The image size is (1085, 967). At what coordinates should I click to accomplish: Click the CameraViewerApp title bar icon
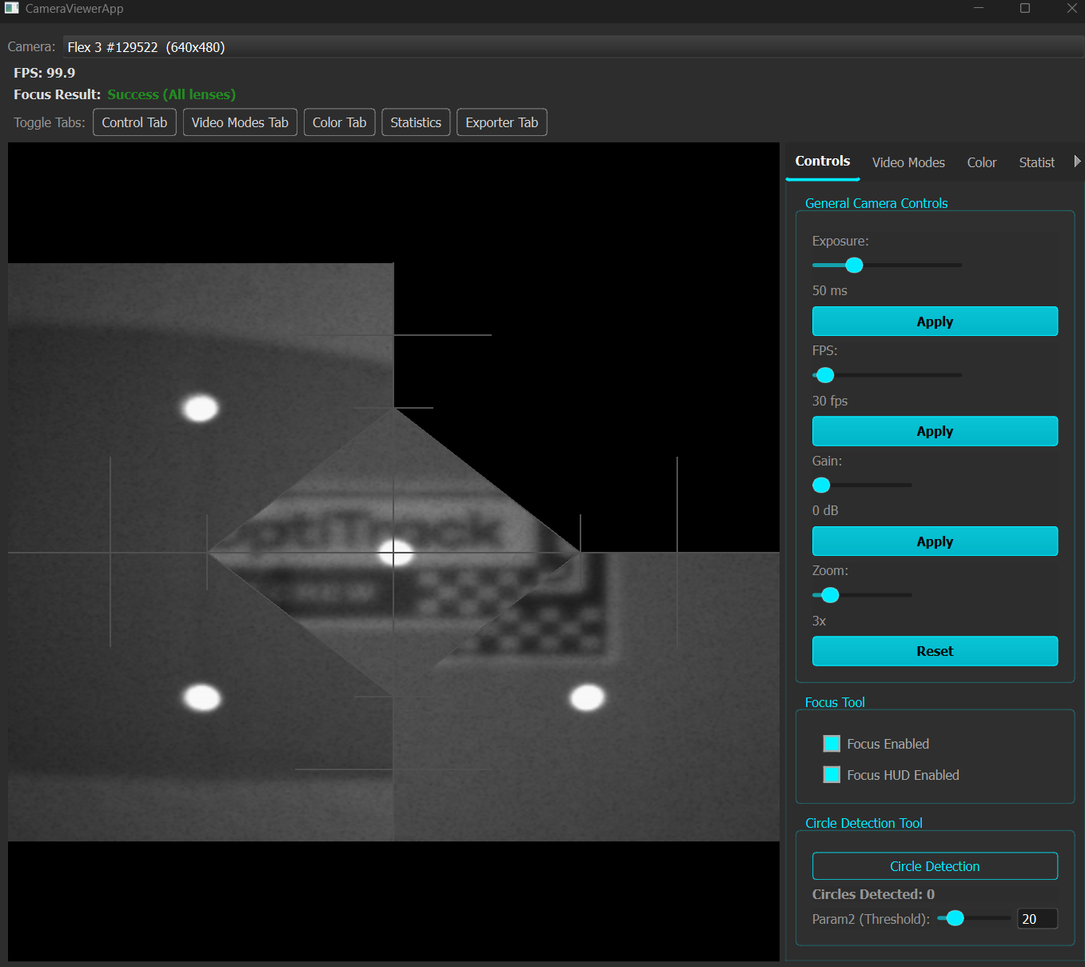12,8
